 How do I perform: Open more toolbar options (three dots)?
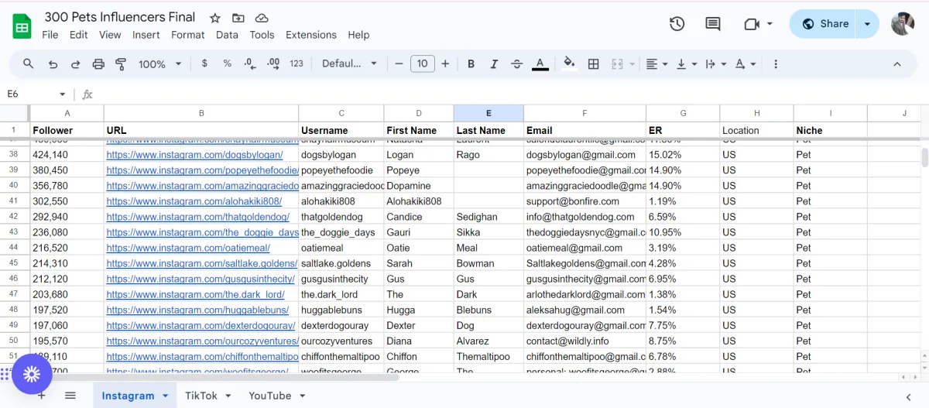(776, 64)
